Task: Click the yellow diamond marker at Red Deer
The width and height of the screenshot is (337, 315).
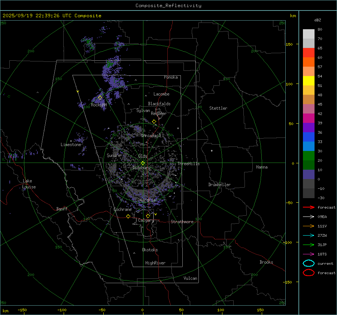Action: [154, 122]
